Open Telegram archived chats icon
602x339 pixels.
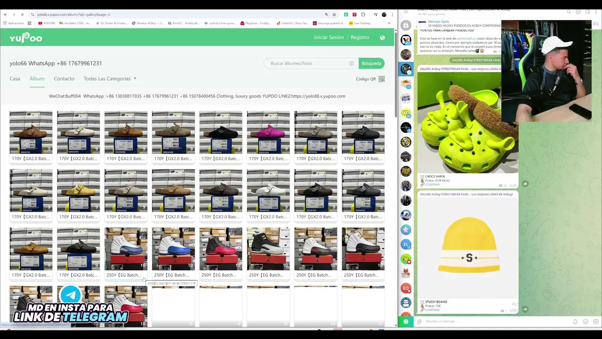(x=406, y=25)
